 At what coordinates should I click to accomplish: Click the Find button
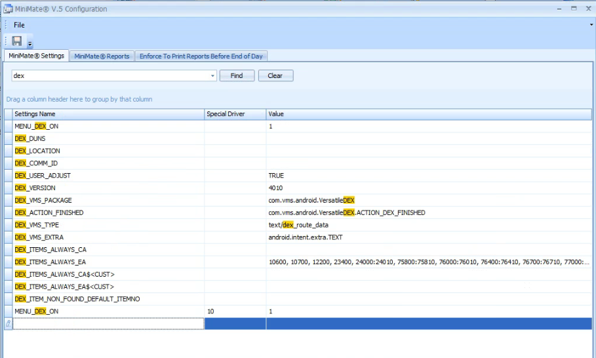tap(237, 75)
